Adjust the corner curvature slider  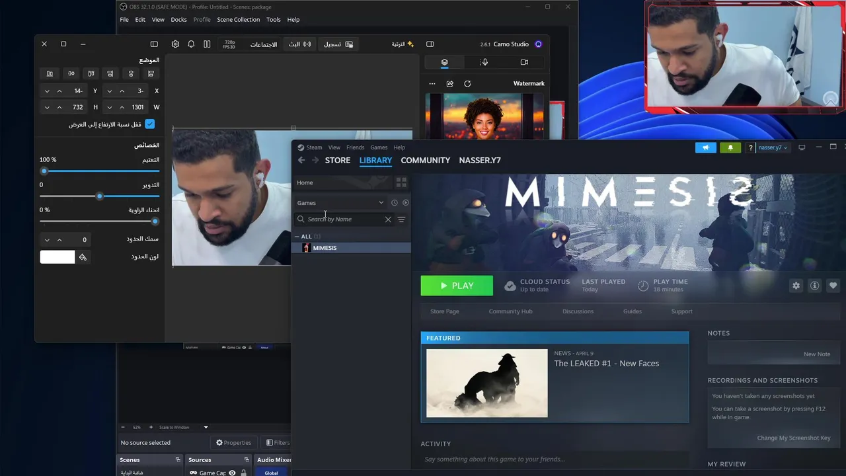click(x=100, y=221)
